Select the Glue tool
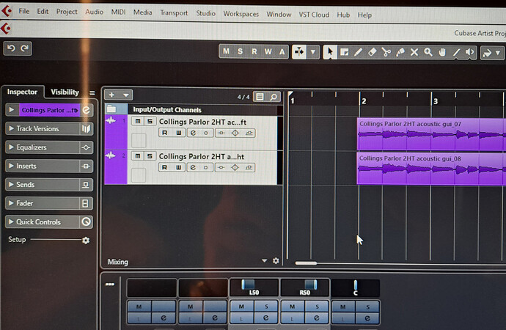Screen dimensions: 506x330 point(400,52)
